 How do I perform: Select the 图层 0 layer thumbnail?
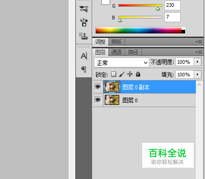click(112, 100)
